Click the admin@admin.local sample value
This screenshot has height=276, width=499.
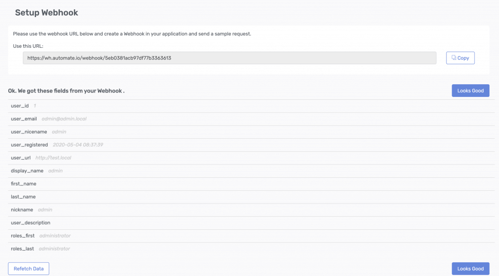pyautogui.click(x=64, y=119)
